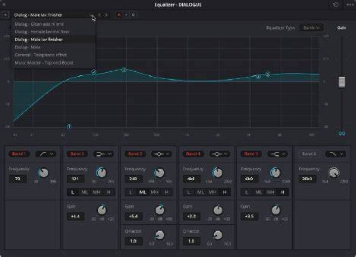The height and width of the screenshot is (257, 356).
Task: Choose 'General - Telephone effect' preset
Action: point(53,55)
